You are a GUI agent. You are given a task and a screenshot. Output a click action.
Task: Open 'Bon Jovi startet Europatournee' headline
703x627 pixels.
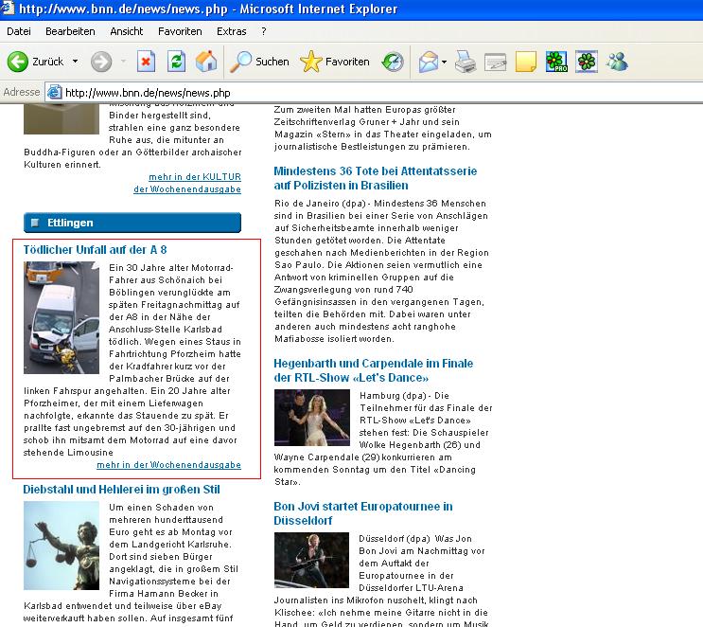tap(363, 513)
